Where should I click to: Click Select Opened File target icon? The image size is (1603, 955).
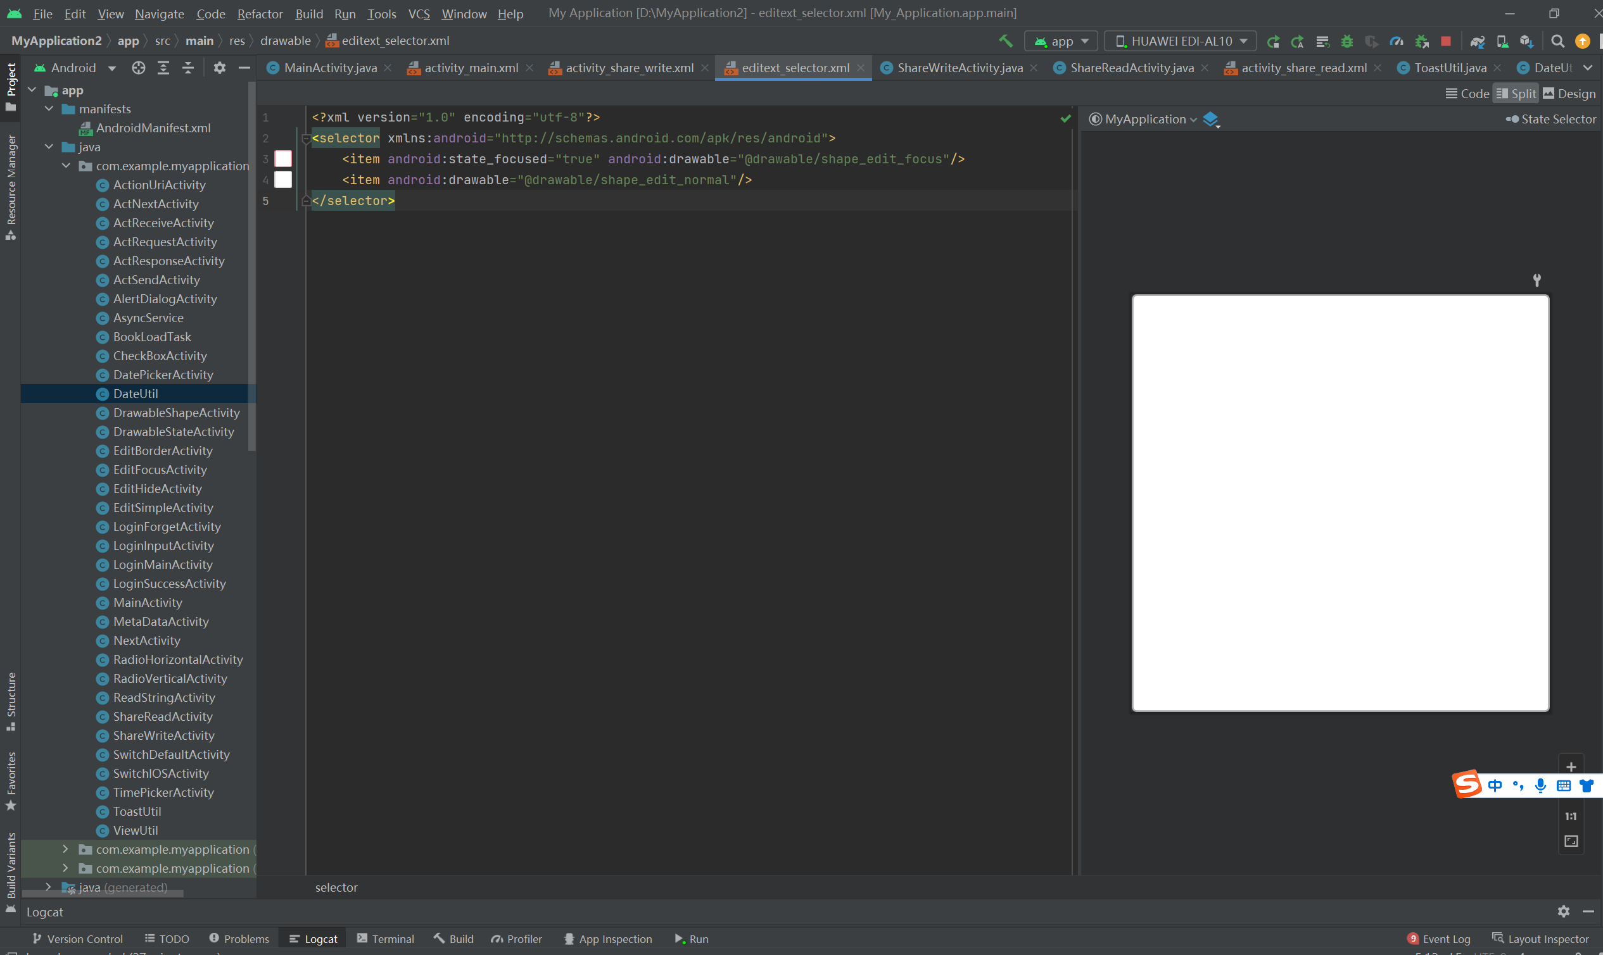click(x=139, y=68)
